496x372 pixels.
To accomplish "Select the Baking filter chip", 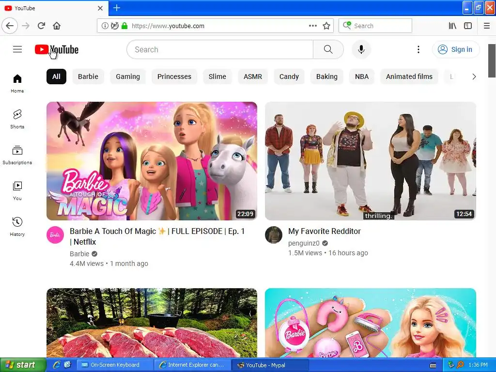I will pos(327,77).
